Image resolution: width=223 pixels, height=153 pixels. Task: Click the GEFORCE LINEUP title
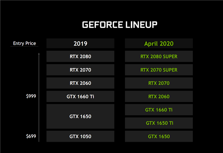click(120, 25)
